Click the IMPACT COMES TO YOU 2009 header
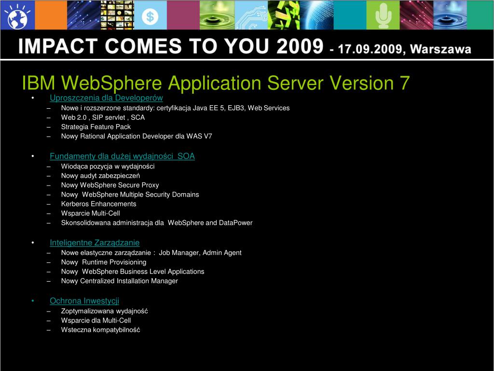Screen dimensions: 494x371 (171, 46)
